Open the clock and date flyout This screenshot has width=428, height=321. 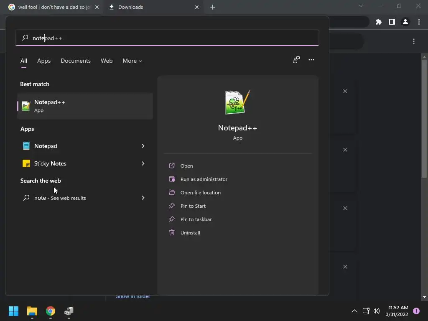tap(397, 311)
